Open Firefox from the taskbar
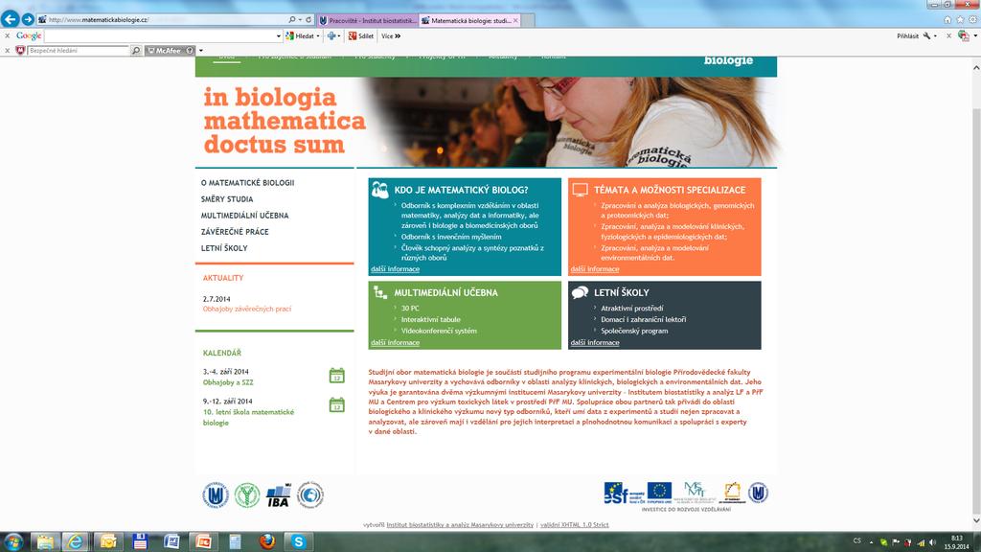This screenshot has height=552, width=981. click(267, 541)
